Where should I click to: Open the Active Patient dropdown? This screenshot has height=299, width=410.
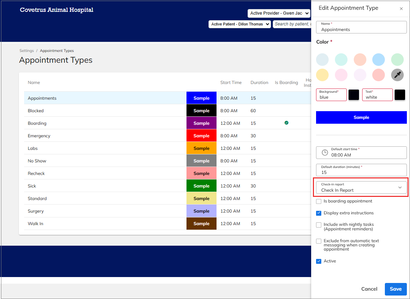240,24
